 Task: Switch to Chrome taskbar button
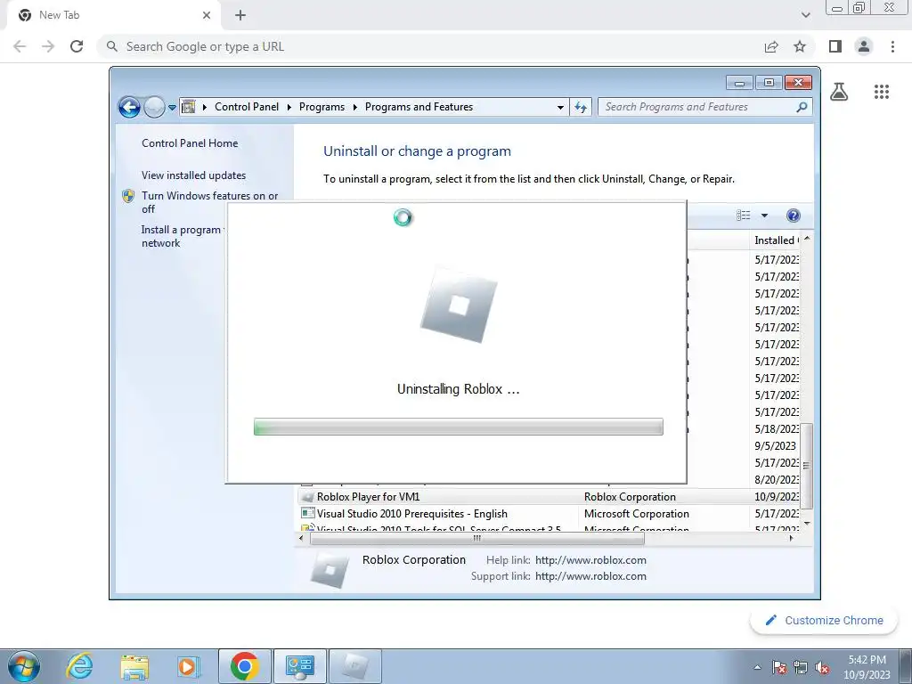pyautogui.click(x=245, y=666)
